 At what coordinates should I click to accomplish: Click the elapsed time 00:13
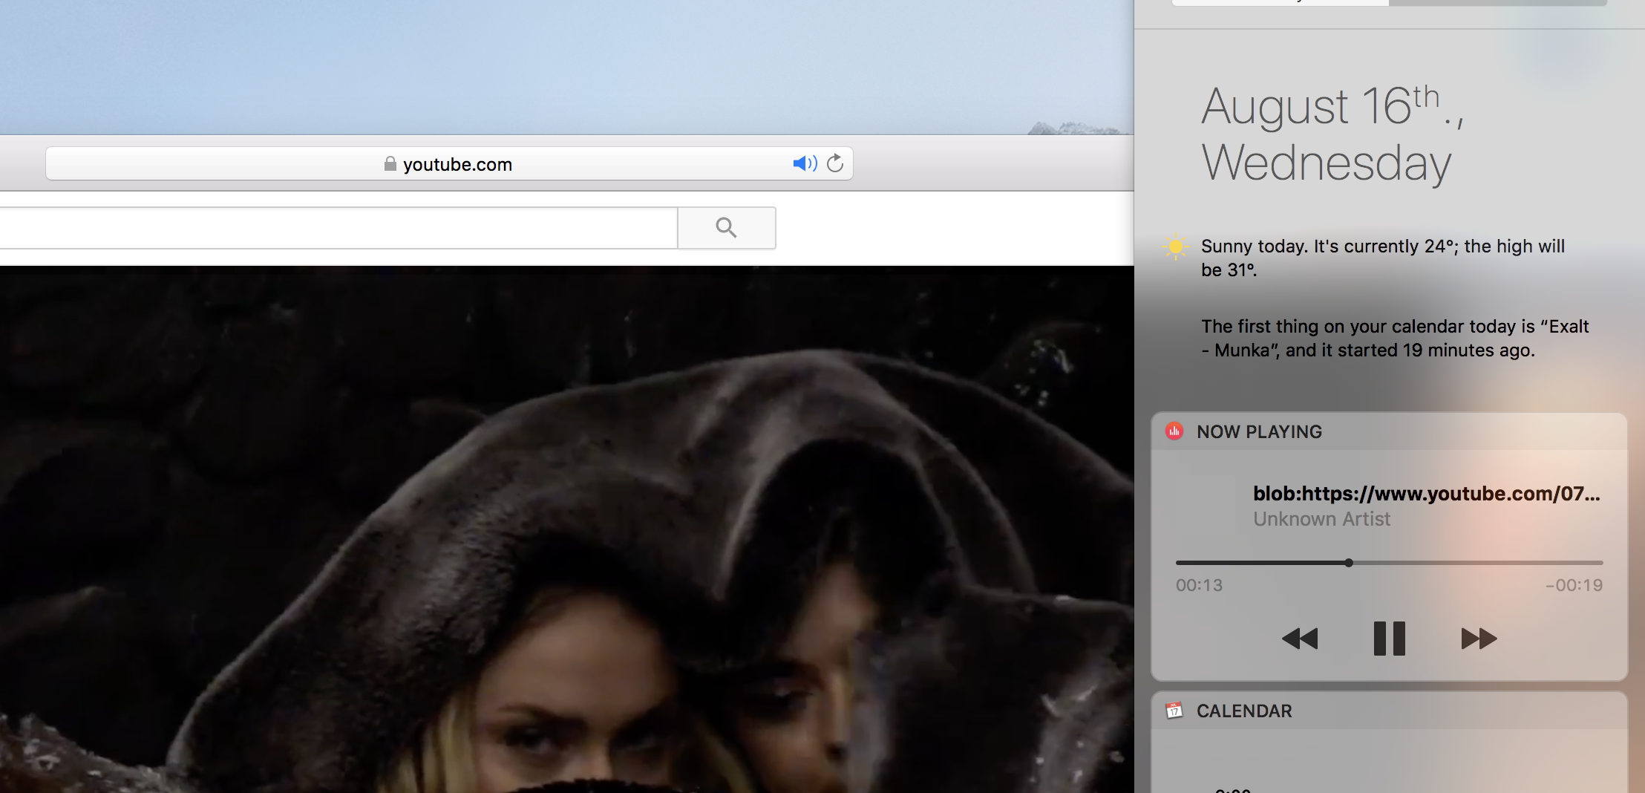pos(1199,585)
